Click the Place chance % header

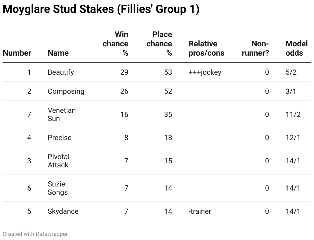click(159, 44)
